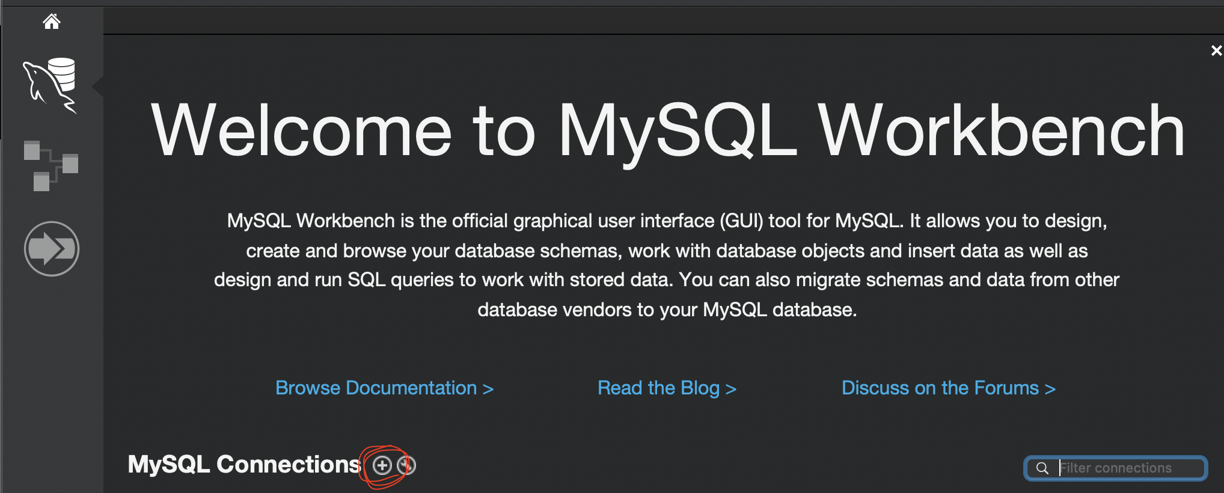Focus the Filter connections search field
The height and width of the screenshot is (493, 1224).
(1116, 468)
